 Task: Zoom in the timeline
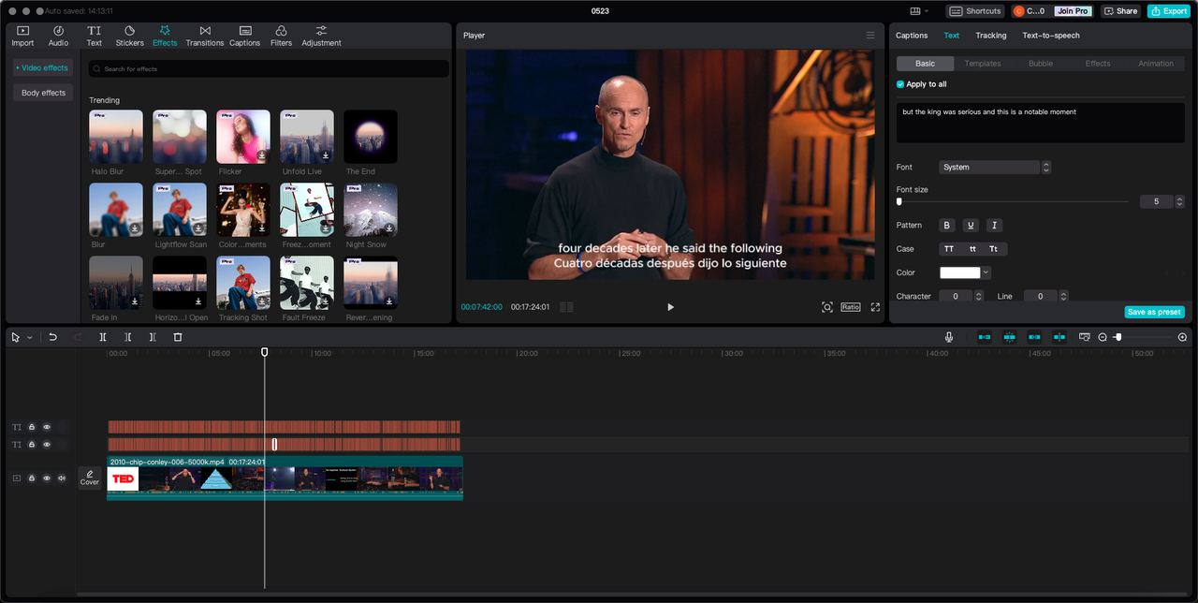1182,337
